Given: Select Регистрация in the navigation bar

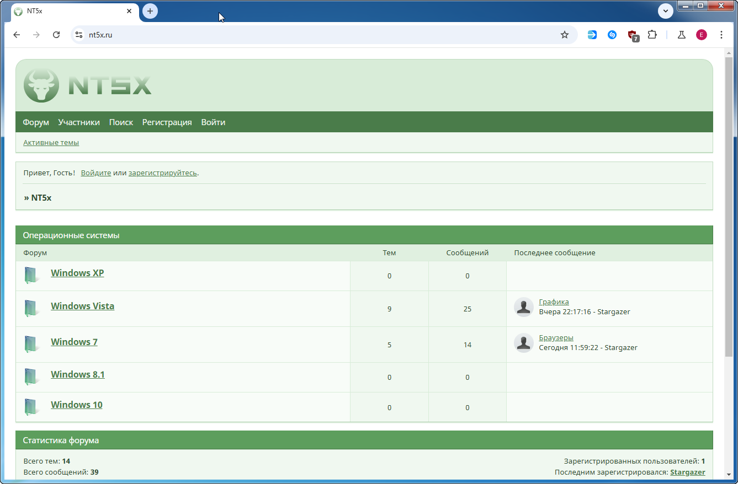Looking at the screenshot, I should coord(167,122).
